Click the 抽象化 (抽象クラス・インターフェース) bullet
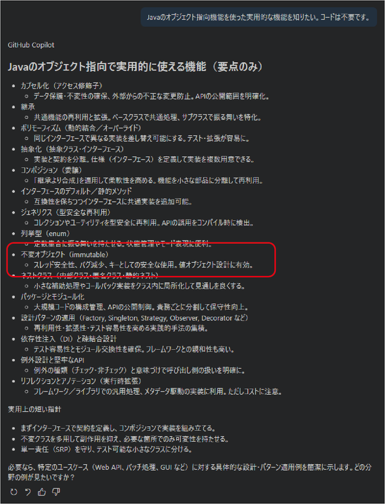Viewport: 385px width, 504px height. [72, 149]
